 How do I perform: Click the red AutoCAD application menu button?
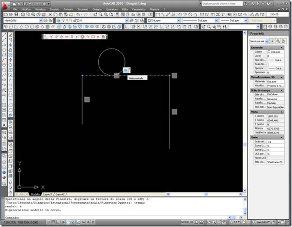coord(5,6)
